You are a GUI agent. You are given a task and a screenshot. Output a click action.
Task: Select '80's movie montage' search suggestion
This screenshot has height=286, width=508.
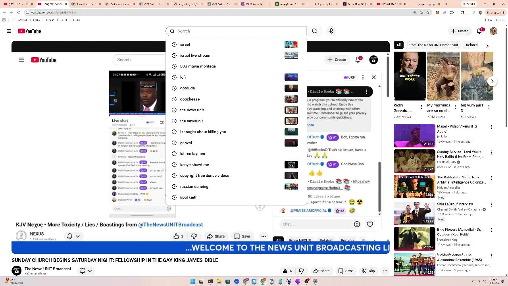(236, 66)
